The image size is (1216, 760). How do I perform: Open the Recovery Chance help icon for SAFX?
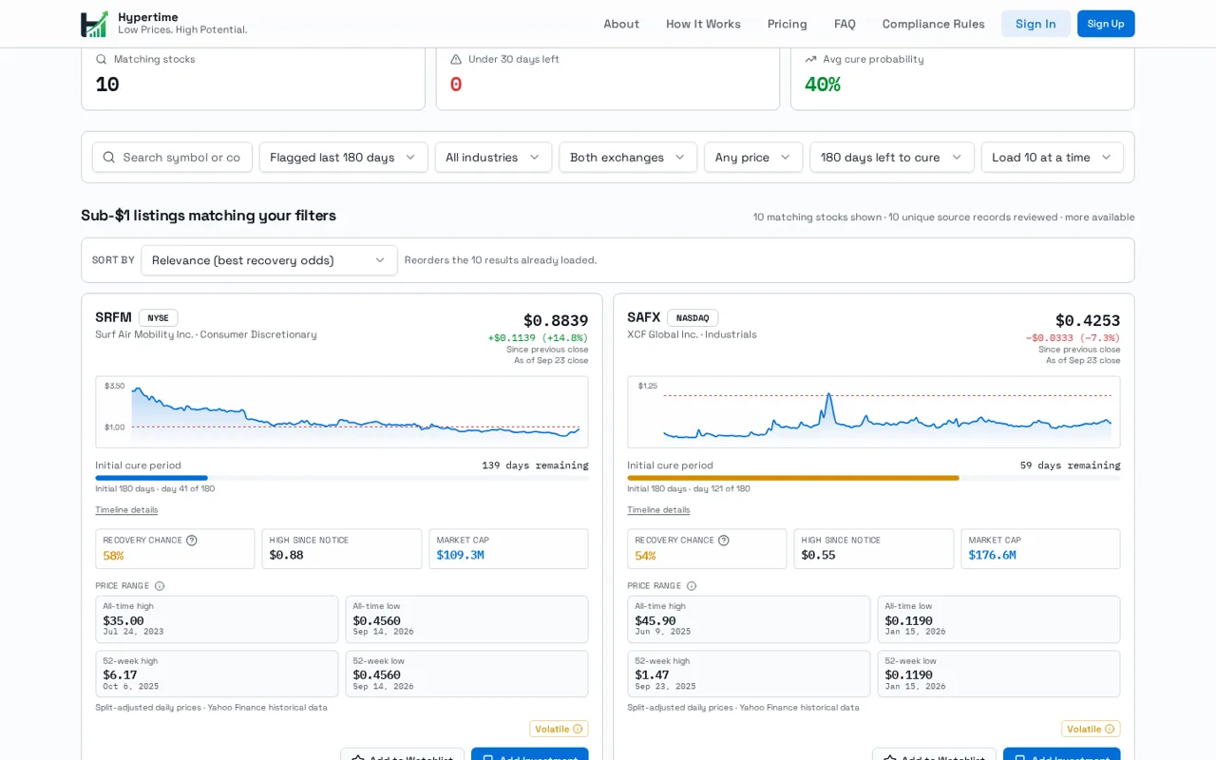724,541
